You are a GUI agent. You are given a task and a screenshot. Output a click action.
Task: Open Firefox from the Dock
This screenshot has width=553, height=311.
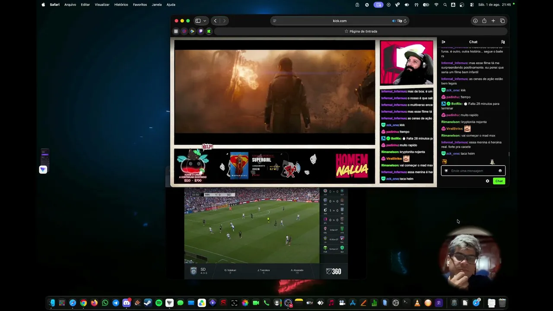click(x=94, y=303)
